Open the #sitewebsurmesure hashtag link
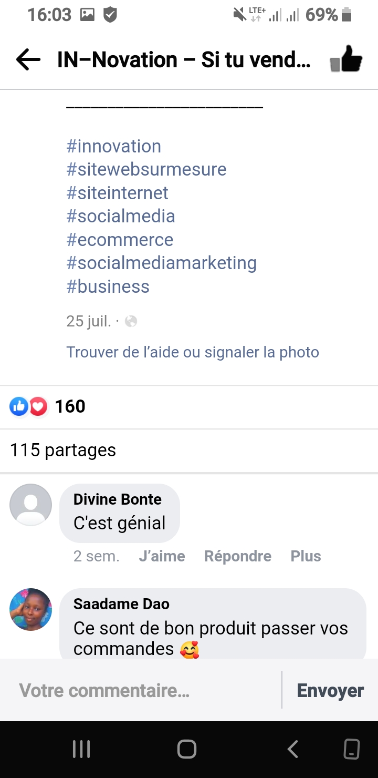The image size is (378, 778). [x=146, y=169]
